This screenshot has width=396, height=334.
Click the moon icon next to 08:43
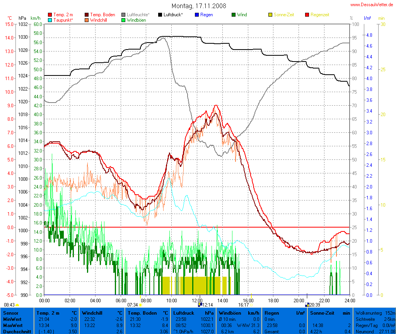[x=17, y=305]
